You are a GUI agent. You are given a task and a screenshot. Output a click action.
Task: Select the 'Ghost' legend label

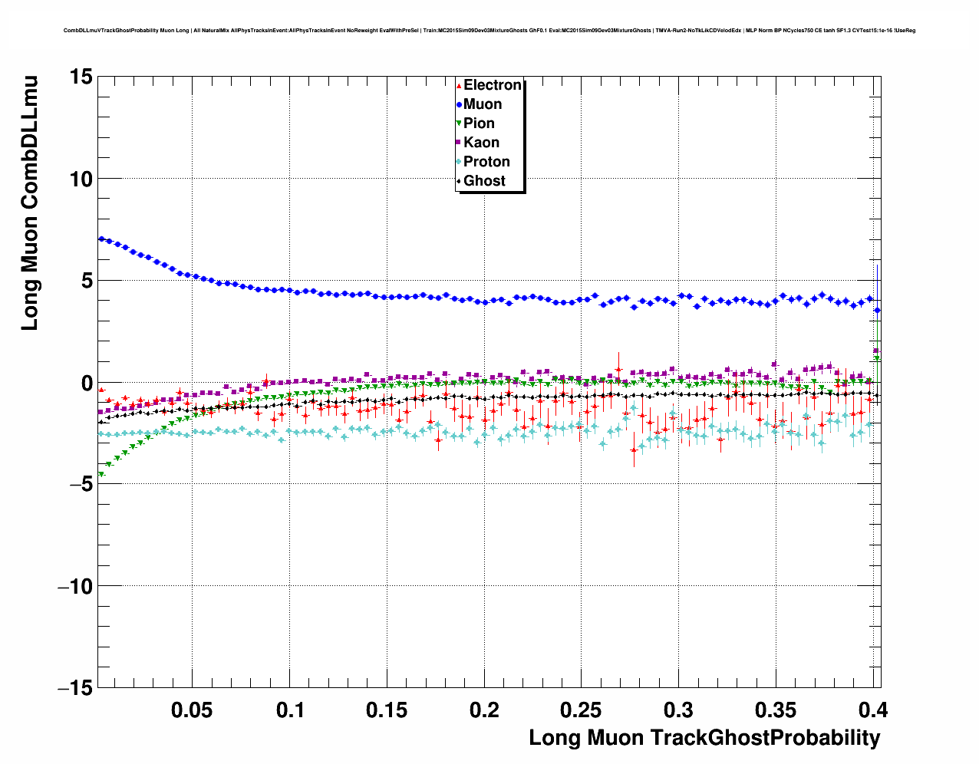coord(484,181)
